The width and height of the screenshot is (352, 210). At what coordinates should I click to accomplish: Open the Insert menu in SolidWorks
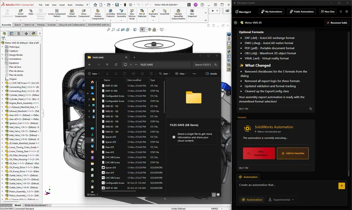click(62, 5)
